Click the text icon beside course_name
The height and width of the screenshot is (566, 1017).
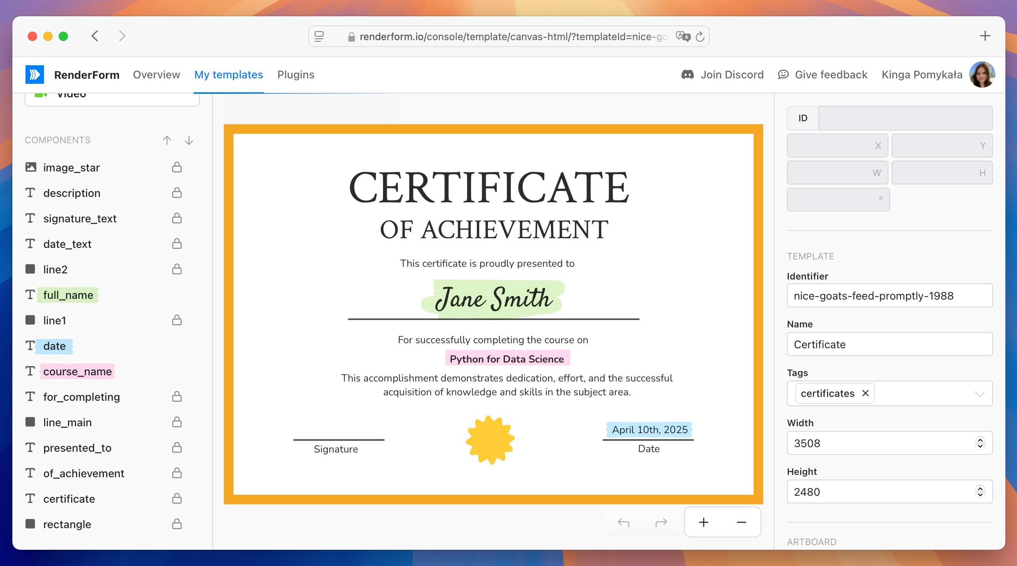(31, 371)
